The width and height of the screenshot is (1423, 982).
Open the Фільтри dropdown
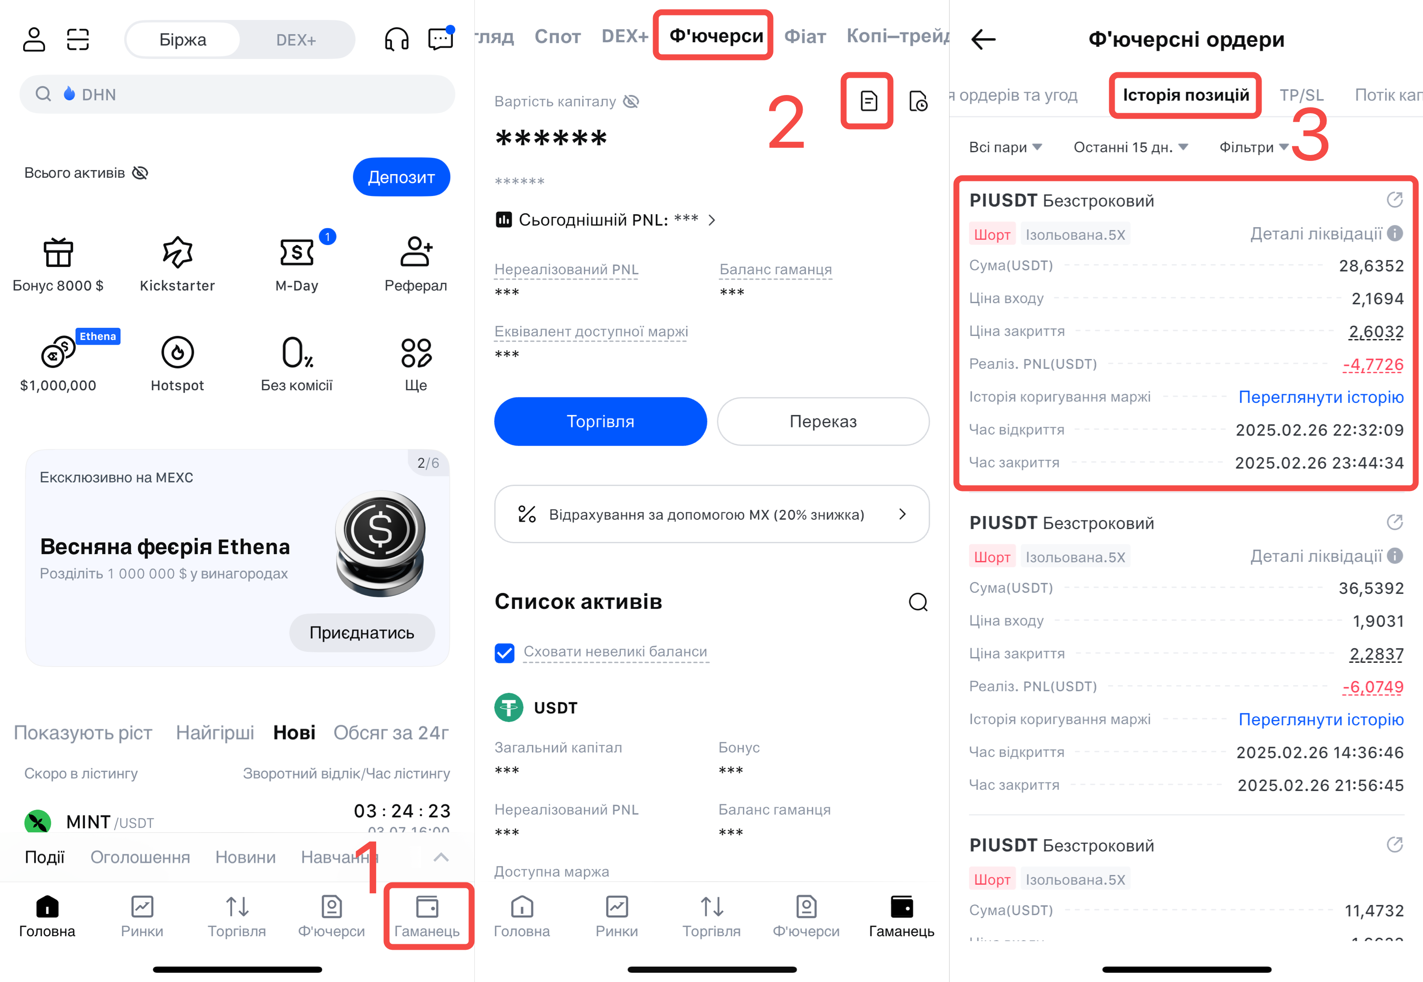(x=1254, y=147)
